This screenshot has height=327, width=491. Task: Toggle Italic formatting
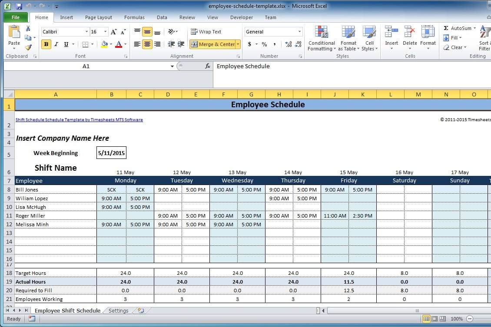click(56, 44)
